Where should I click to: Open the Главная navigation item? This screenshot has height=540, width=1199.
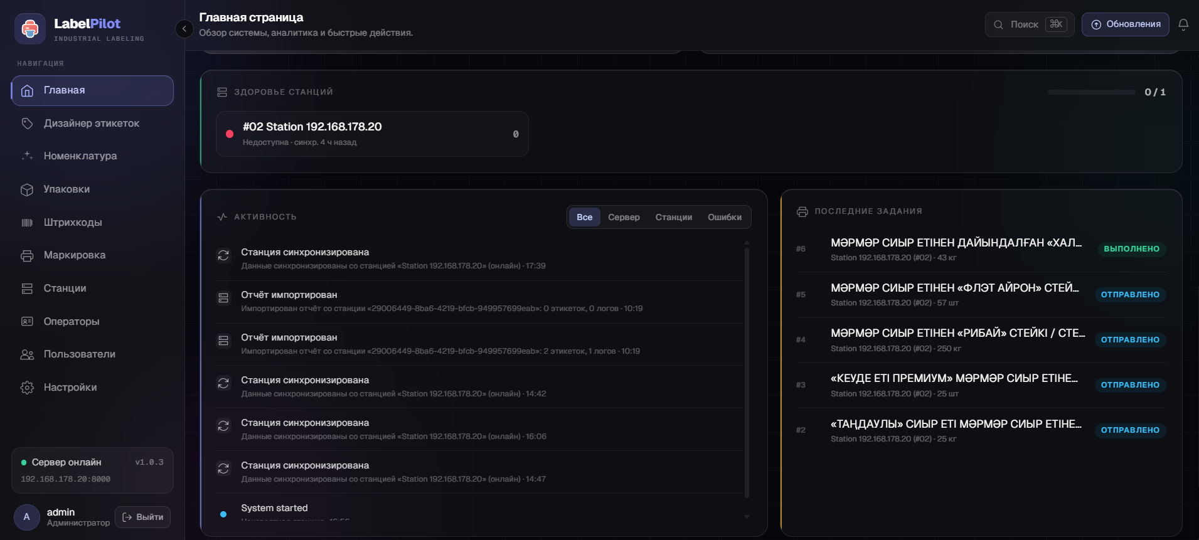pos(92,90)
